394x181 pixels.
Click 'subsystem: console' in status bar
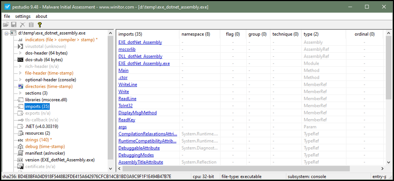tap(307, 177)
